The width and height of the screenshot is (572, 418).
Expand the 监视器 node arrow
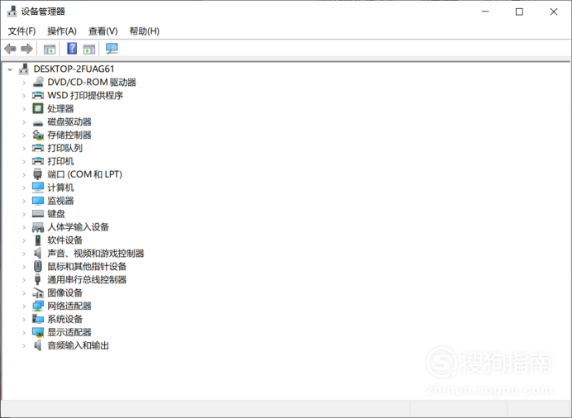[x=24, y=201]
